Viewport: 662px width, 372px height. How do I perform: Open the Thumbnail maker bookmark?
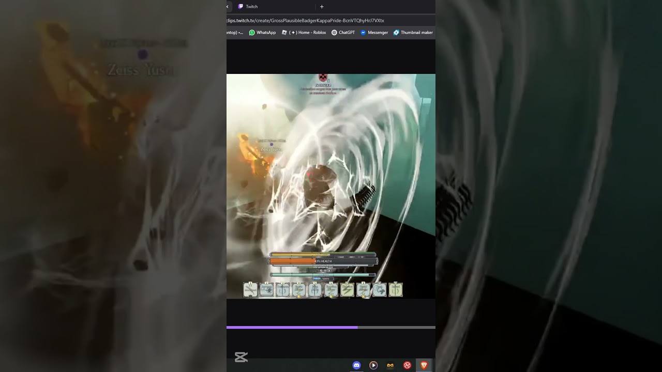413,33
